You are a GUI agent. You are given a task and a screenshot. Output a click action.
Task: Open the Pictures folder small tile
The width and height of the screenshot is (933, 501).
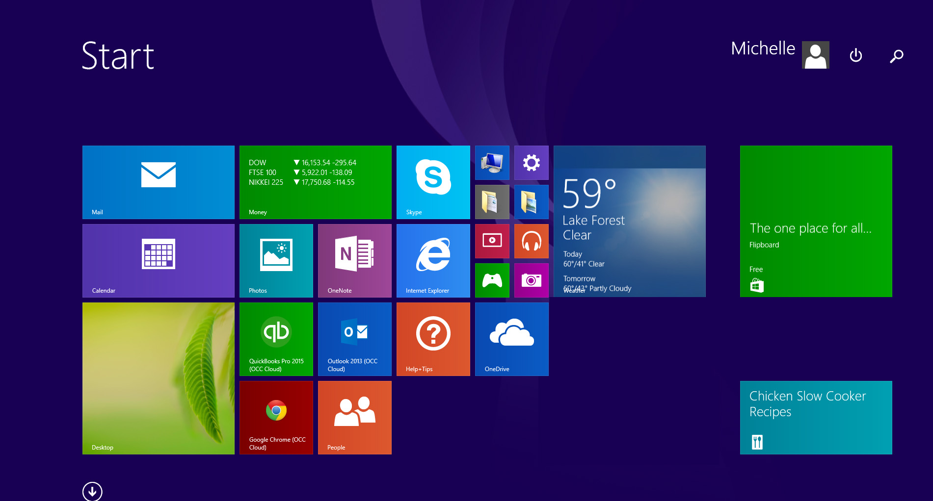coord(531,202)
